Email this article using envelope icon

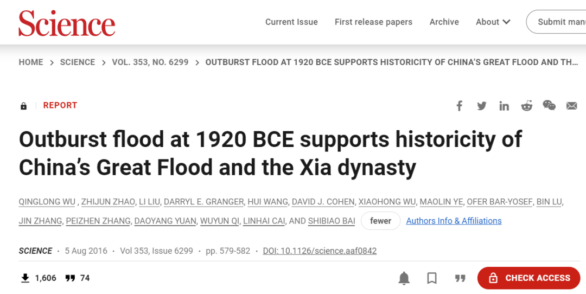(x=572, y=106)
